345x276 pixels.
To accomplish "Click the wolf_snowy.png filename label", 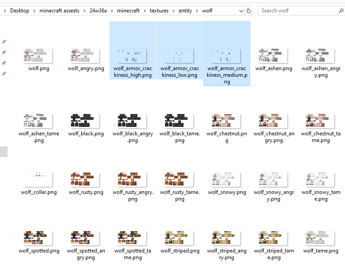I will (227, 192).
